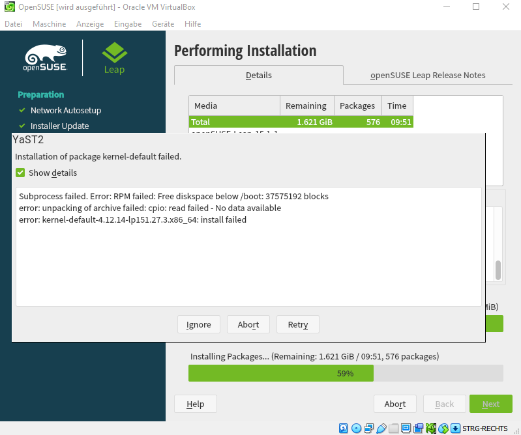Click the STRG-RECHTS host key label
521x435 pixels.
point(484,428)
